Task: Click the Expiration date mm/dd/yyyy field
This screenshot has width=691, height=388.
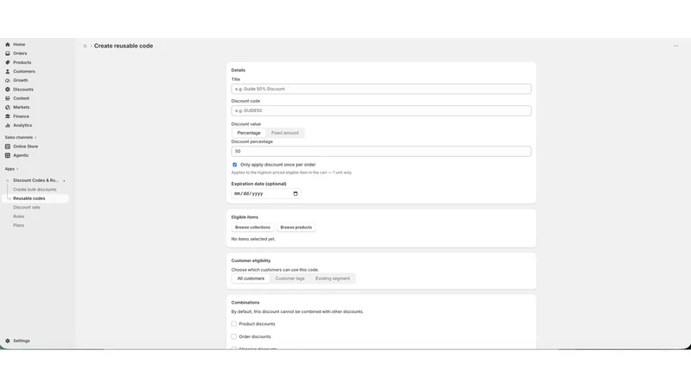Action: [266, 193]
